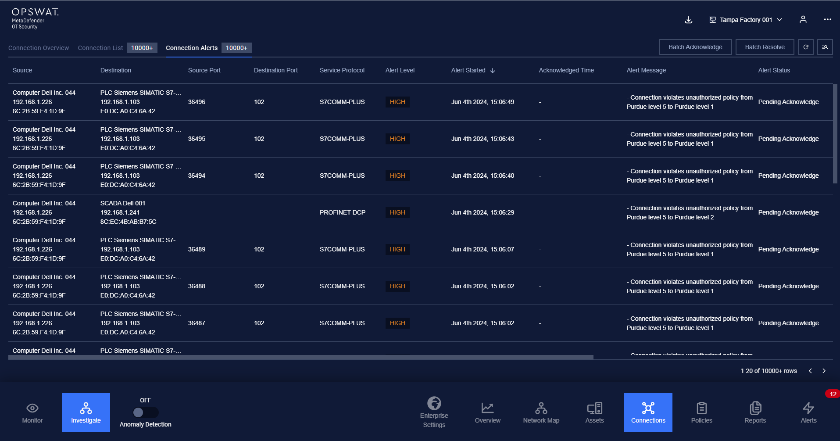Open the Alerts section

(809, 412)
